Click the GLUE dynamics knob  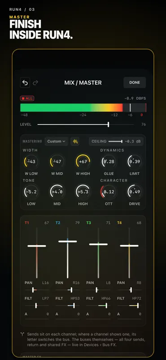coord(109,162)
